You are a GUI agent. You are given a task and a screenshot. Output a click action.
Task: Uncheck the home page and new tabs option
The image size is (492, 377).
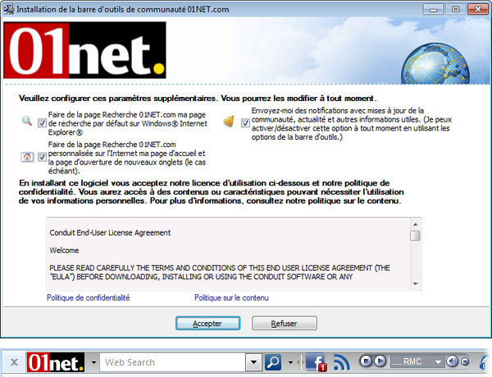[42, 157]
